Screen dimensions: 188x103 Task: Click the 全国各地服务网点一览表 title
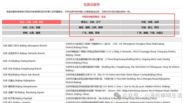[94, 17]
